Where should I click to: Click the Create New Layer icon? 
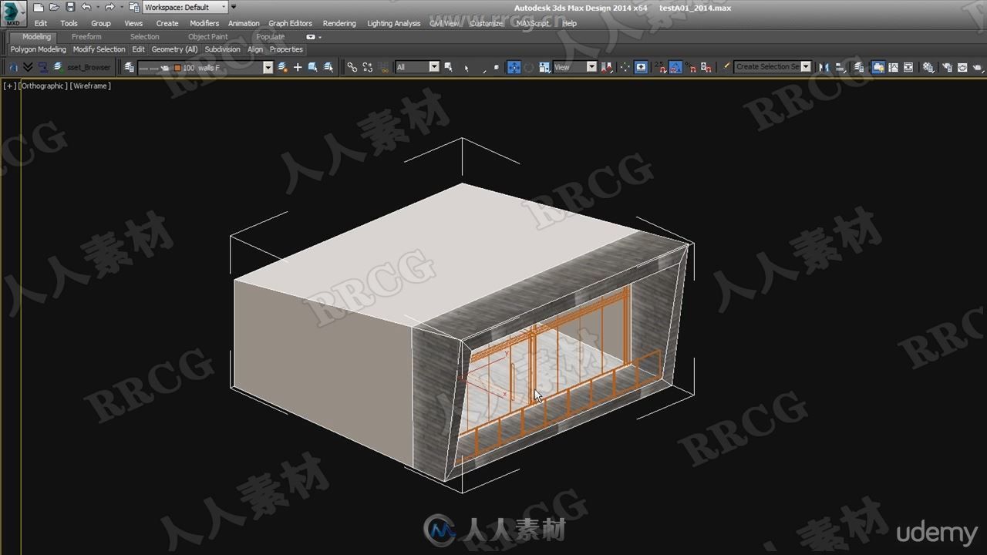pyautogui.click(x=282, y=67)
